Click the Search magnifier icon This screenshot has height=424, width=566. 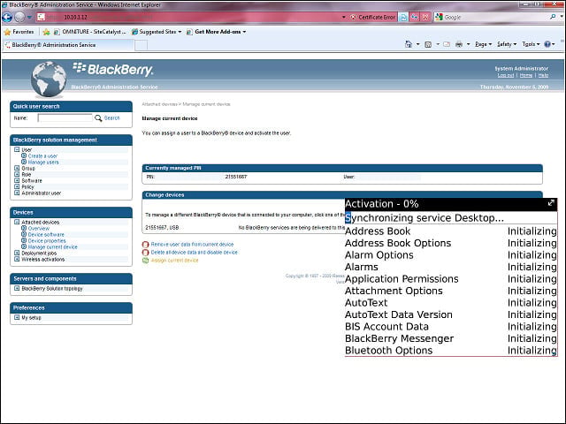[x=98, y=117]
